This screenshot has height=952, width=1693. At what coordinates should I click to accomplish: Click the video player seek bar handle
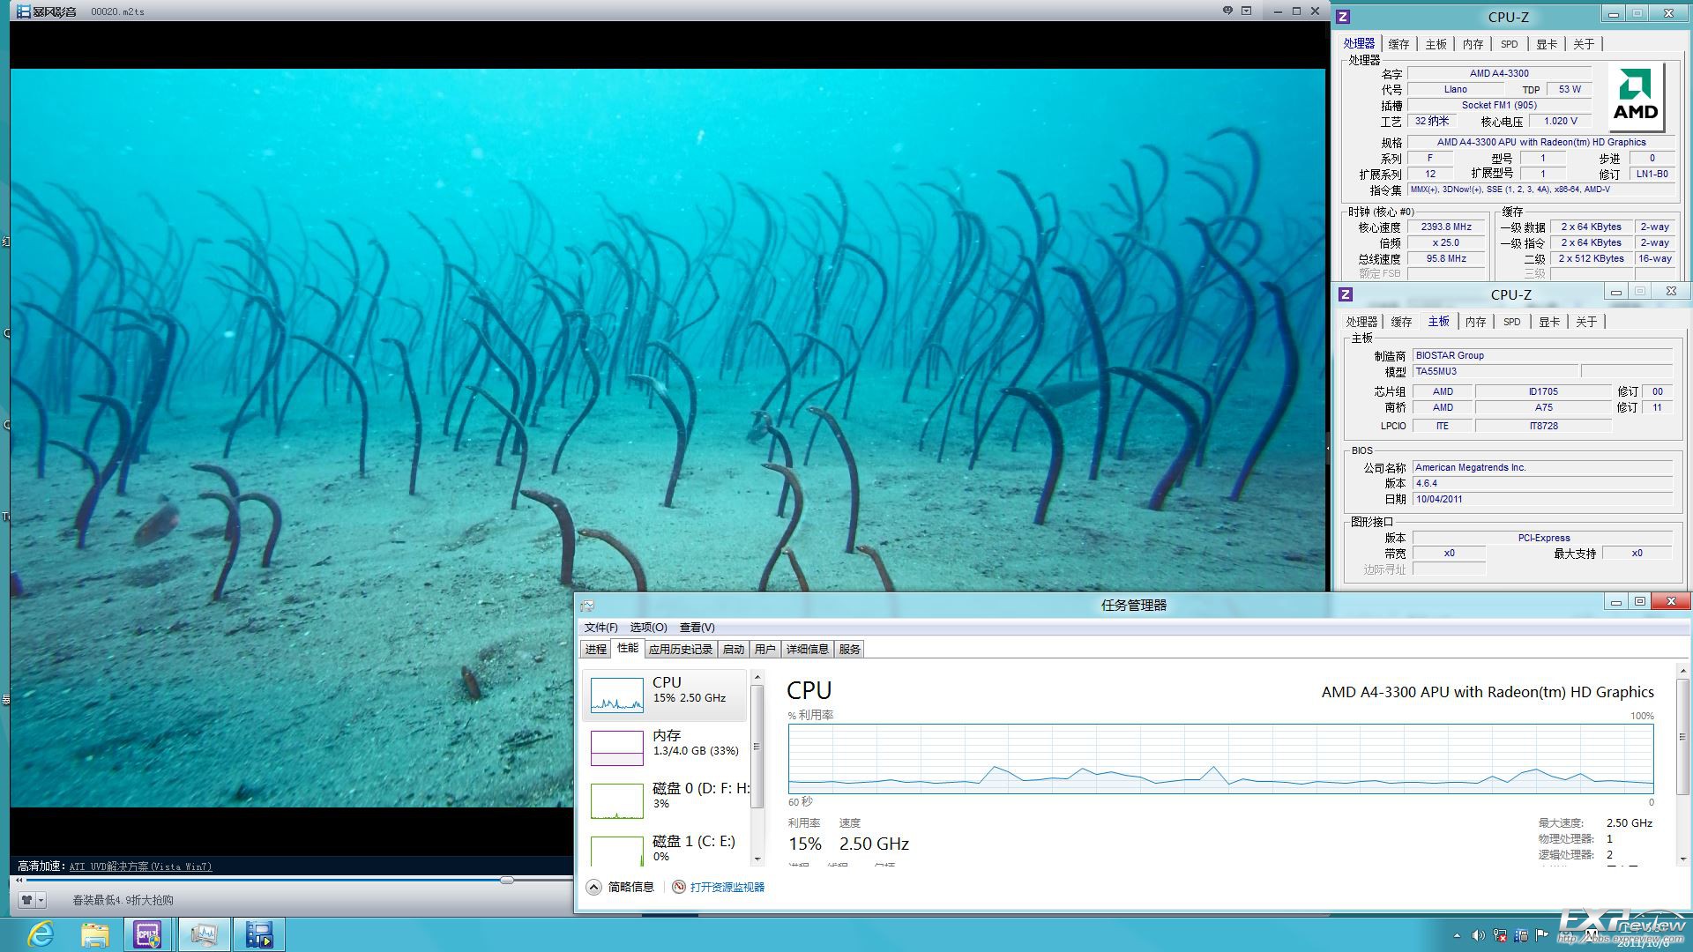coord(507,880)
